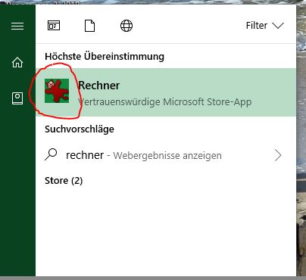Click Vertrauenswürdige Microsoft Store-App subtitle
This screenshot has height=280, width=306.
165,102
